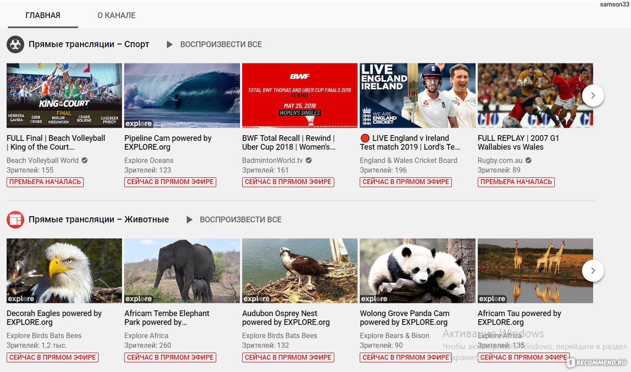Open Прямые трансляции – Спорт heading
Viewport: 631px width, 372px height.
pyautogui.click(x=89, y=44)
